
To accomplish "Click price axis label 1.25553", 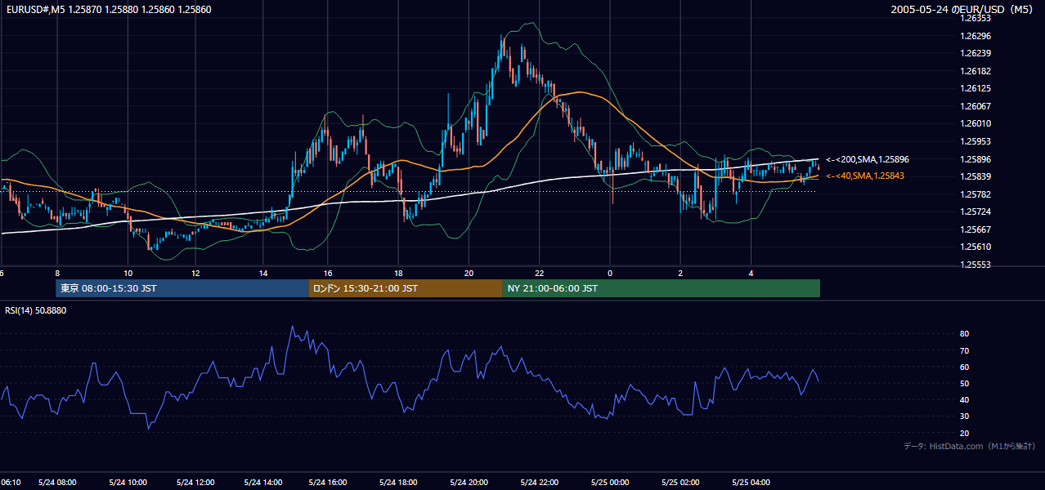I will coord(975,265).
